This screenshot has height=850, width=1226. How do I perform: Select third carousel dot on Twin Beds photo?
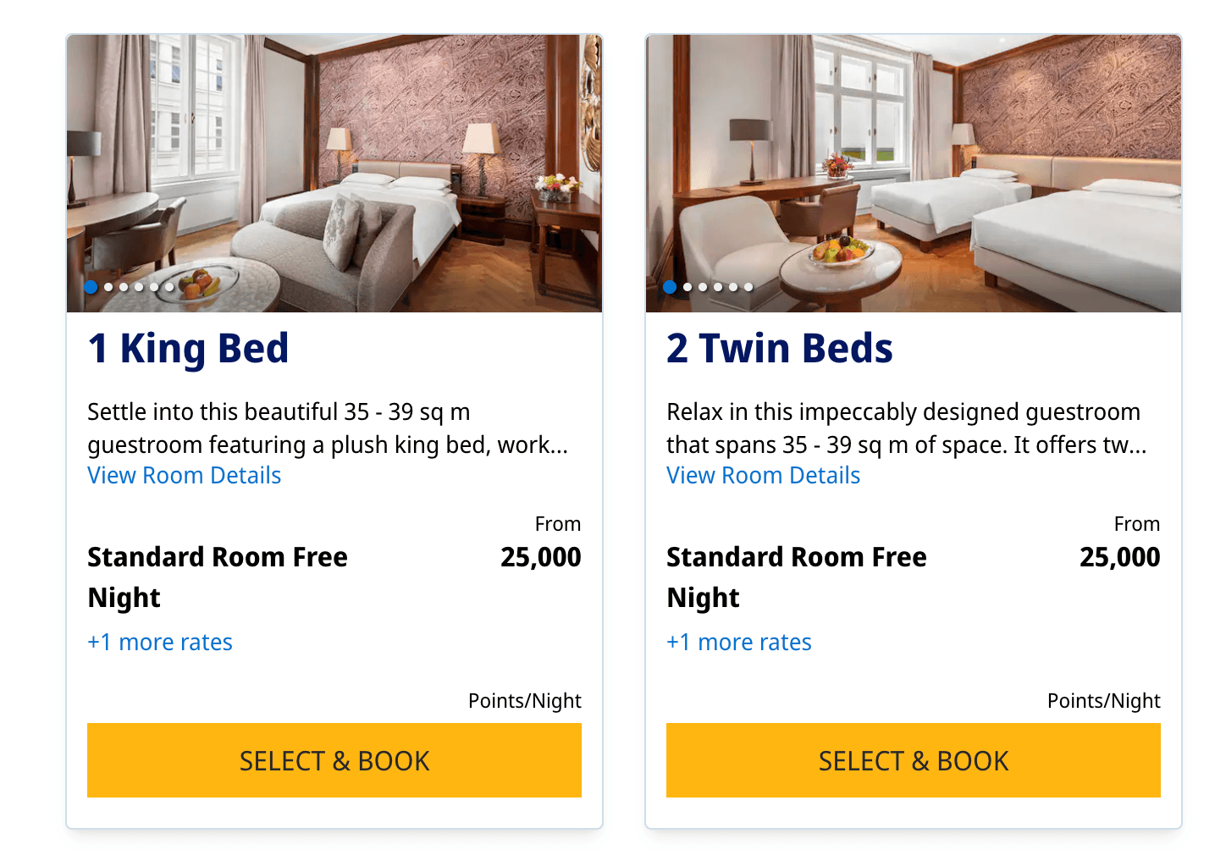click(703, 287)
